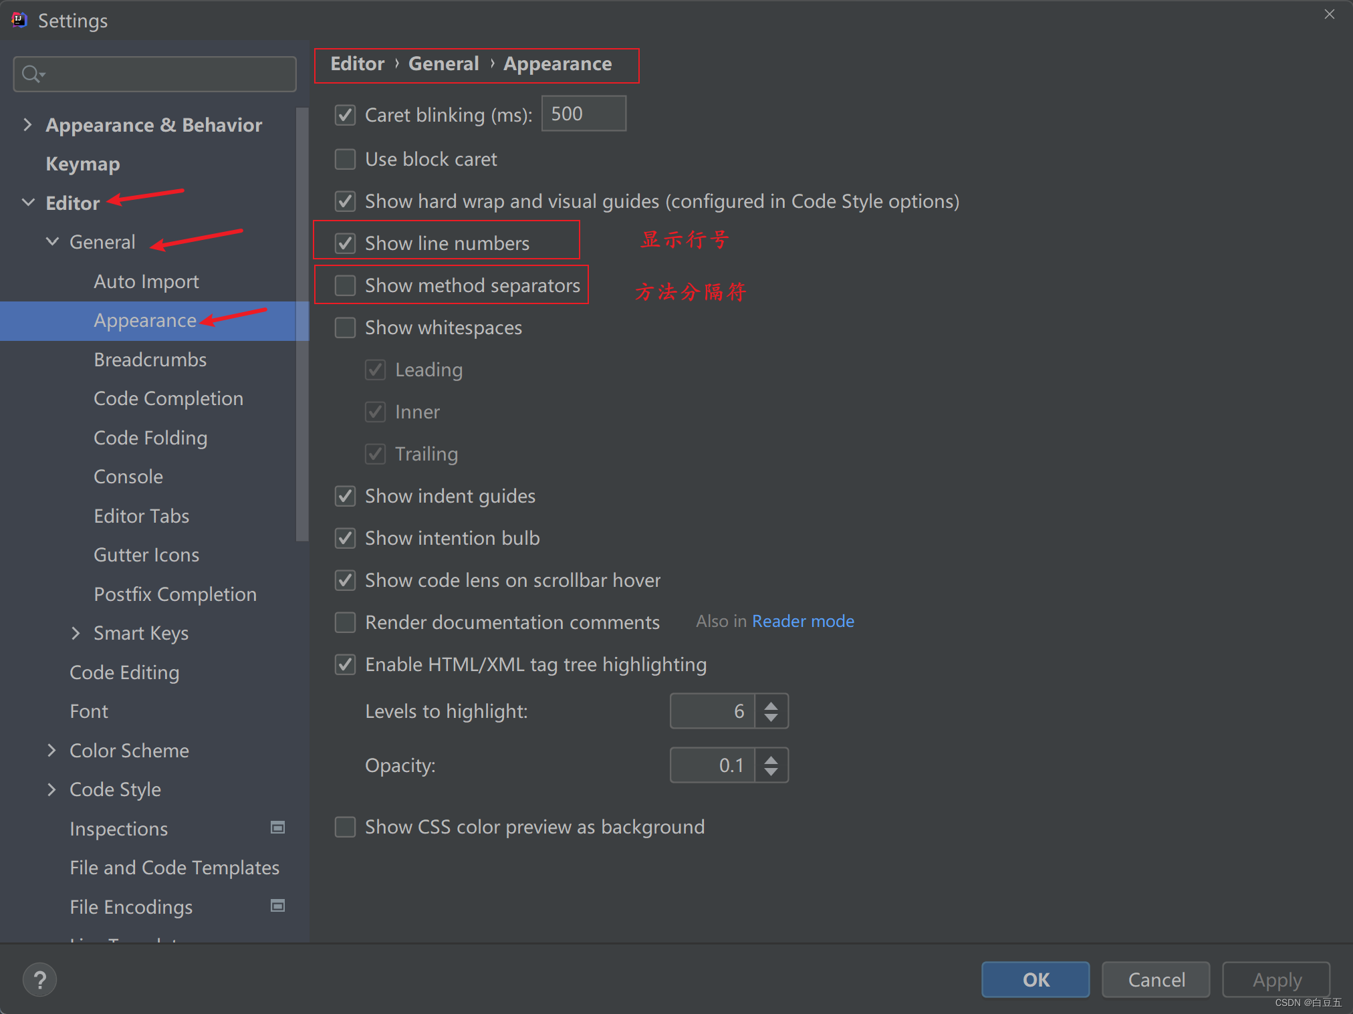Image resolution: width=1353 pixels, height=1014 pixels.
Task: Expand Appearance & Behavior section
Action: [27, 124]
